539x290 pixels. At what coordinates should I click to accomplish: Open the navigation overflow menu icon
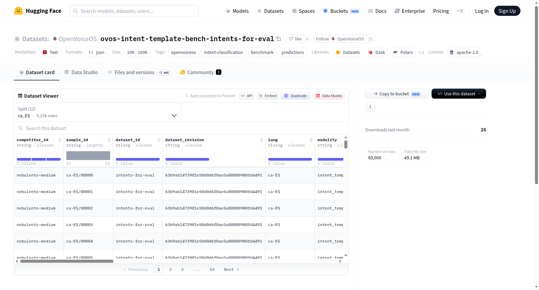[x=460, y=11]
